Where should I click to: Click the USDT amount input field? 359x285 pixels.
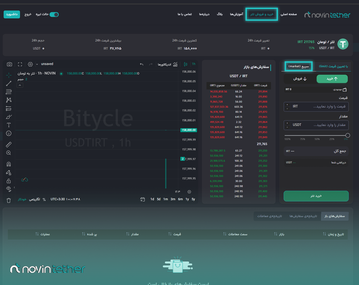(x=316, y=125)
